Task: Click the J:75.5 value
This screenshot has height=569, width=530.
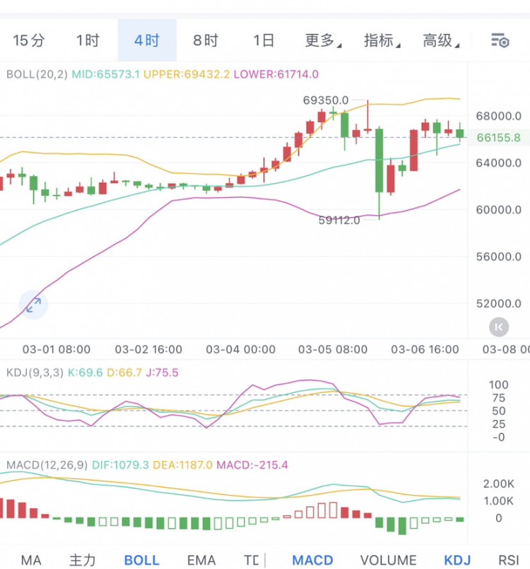Action: (x=162, y=373)
